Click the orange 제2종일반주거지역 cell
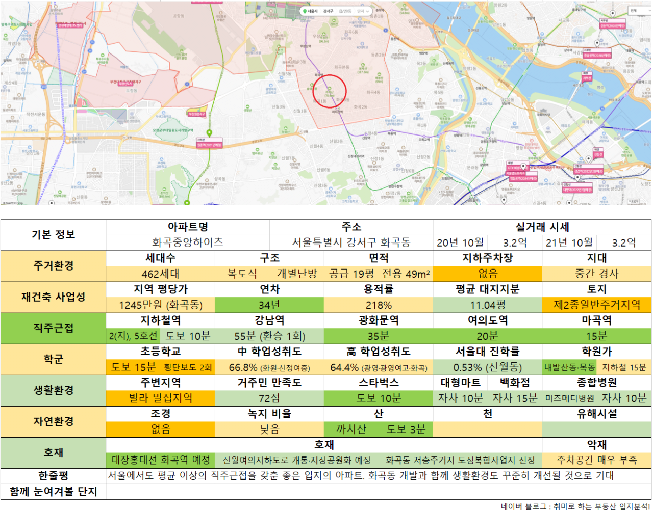This screenshot has width=653, height=512. point(596,305)
